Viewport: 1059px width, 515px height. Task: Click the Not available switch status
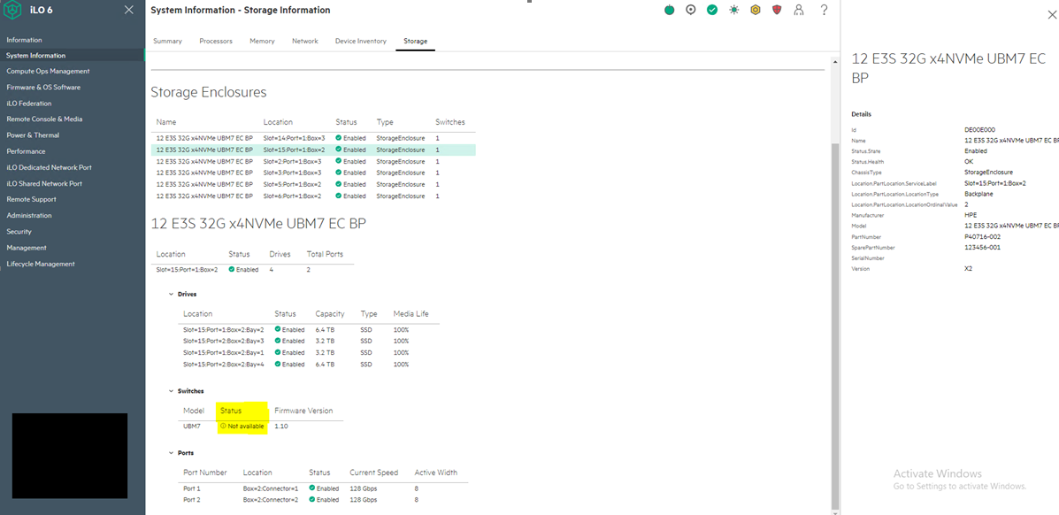tap(242, 427)
